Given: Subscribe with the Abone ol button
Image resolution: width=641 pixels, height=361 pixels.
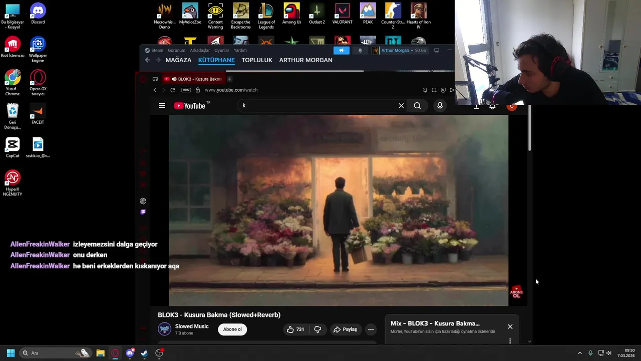Looking at the screenshot, I should point(232,329).
